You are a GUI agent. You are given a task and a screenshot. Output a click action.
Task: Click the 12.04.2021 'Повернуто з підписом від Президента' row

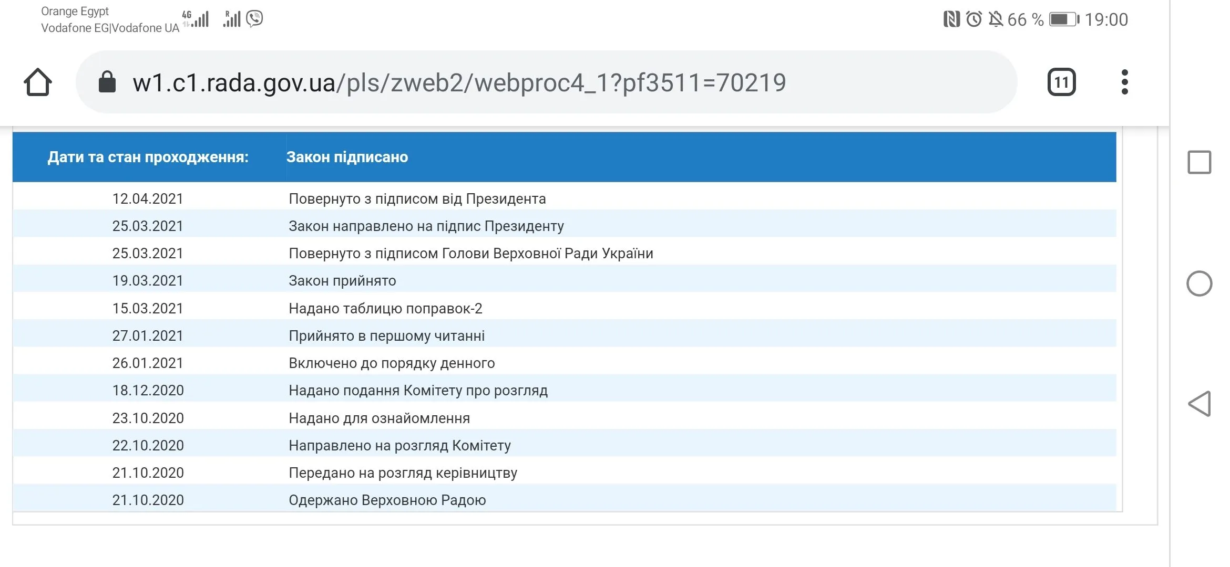pyautogui.click(x=417, y=199)
